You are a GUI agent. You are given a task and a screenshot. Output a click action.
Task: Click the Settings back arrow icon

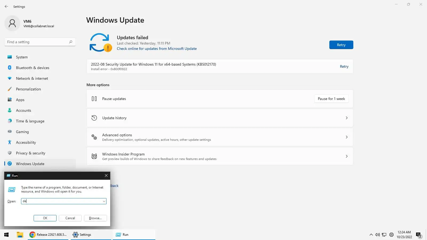coord(6,6)
